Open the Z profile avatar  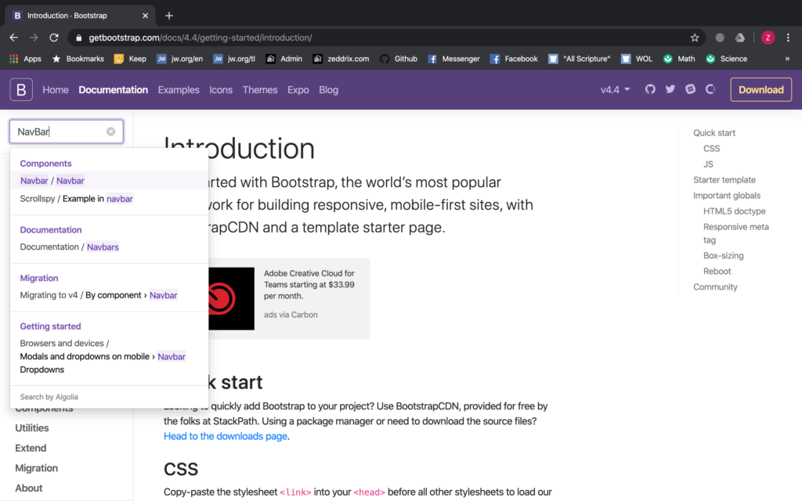768,38
